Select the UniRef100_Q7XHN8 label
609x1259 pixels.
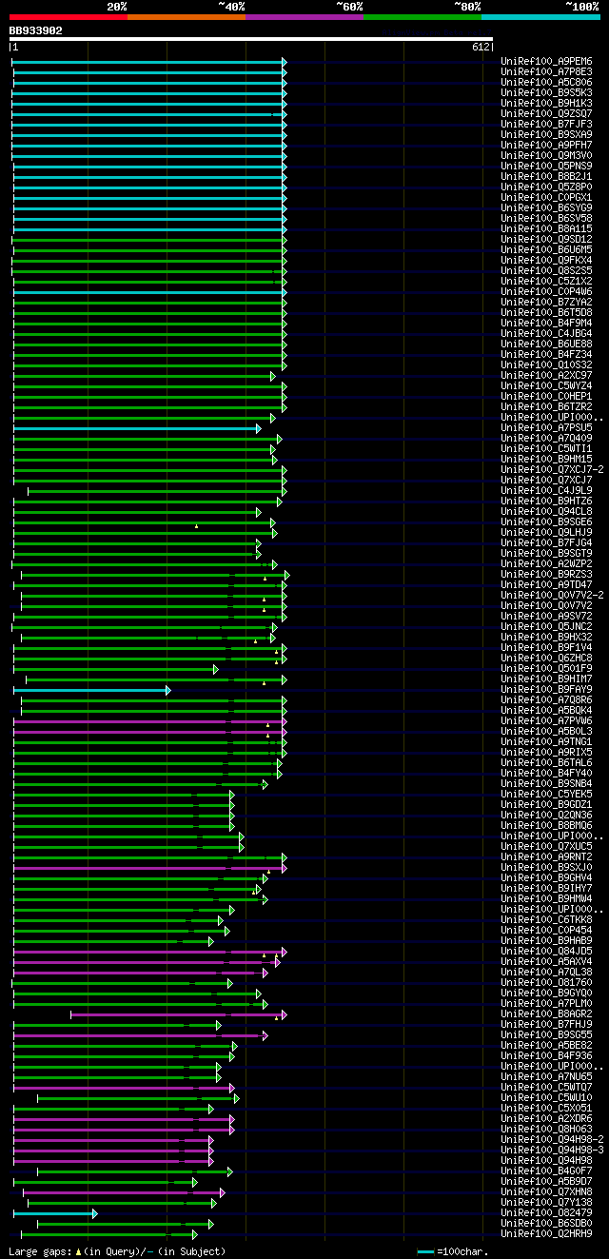[546, 1191]
